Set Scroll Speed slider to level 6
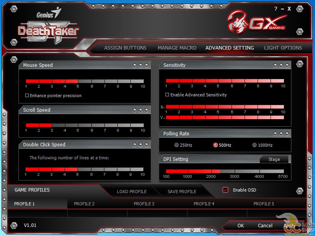This screenshot has height=236, width=315. 92,125
